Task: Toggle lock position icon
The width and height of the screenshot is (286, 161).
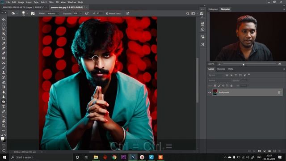Action: (223, 85)
